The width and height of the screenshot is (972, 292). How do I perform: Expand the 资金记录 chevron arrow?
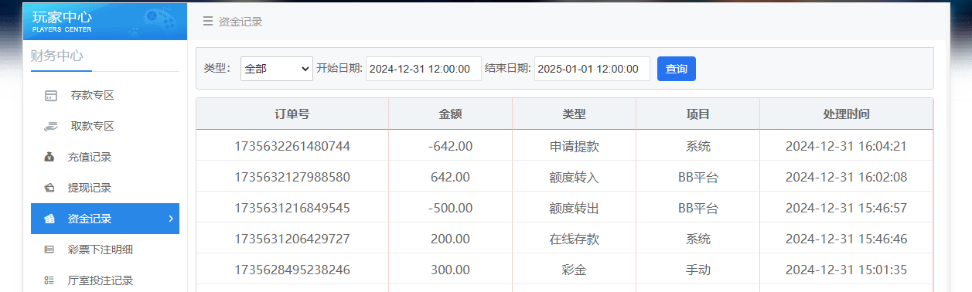click(171, 219)
